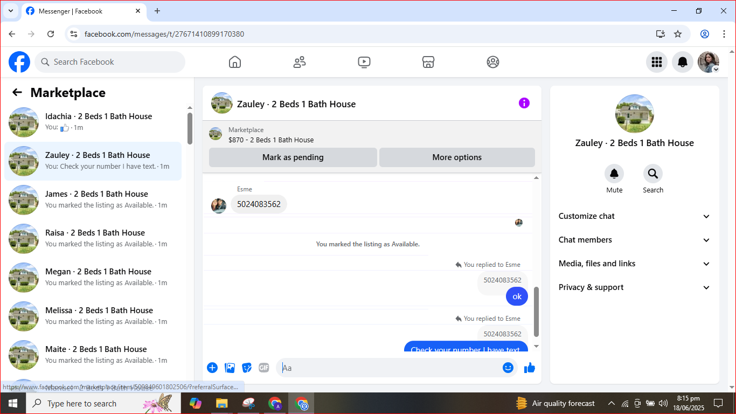Open Windows notification center icon
This screenshot has width=736, height=414.
click(x=718, y=403)
